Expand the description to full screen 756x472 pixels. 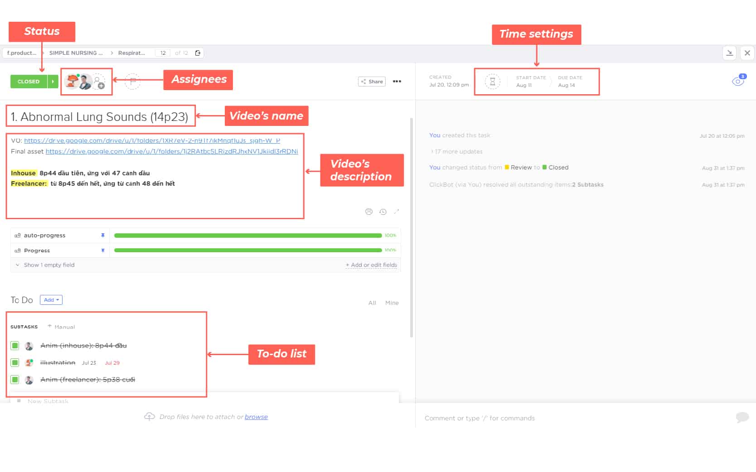point(397,212)
